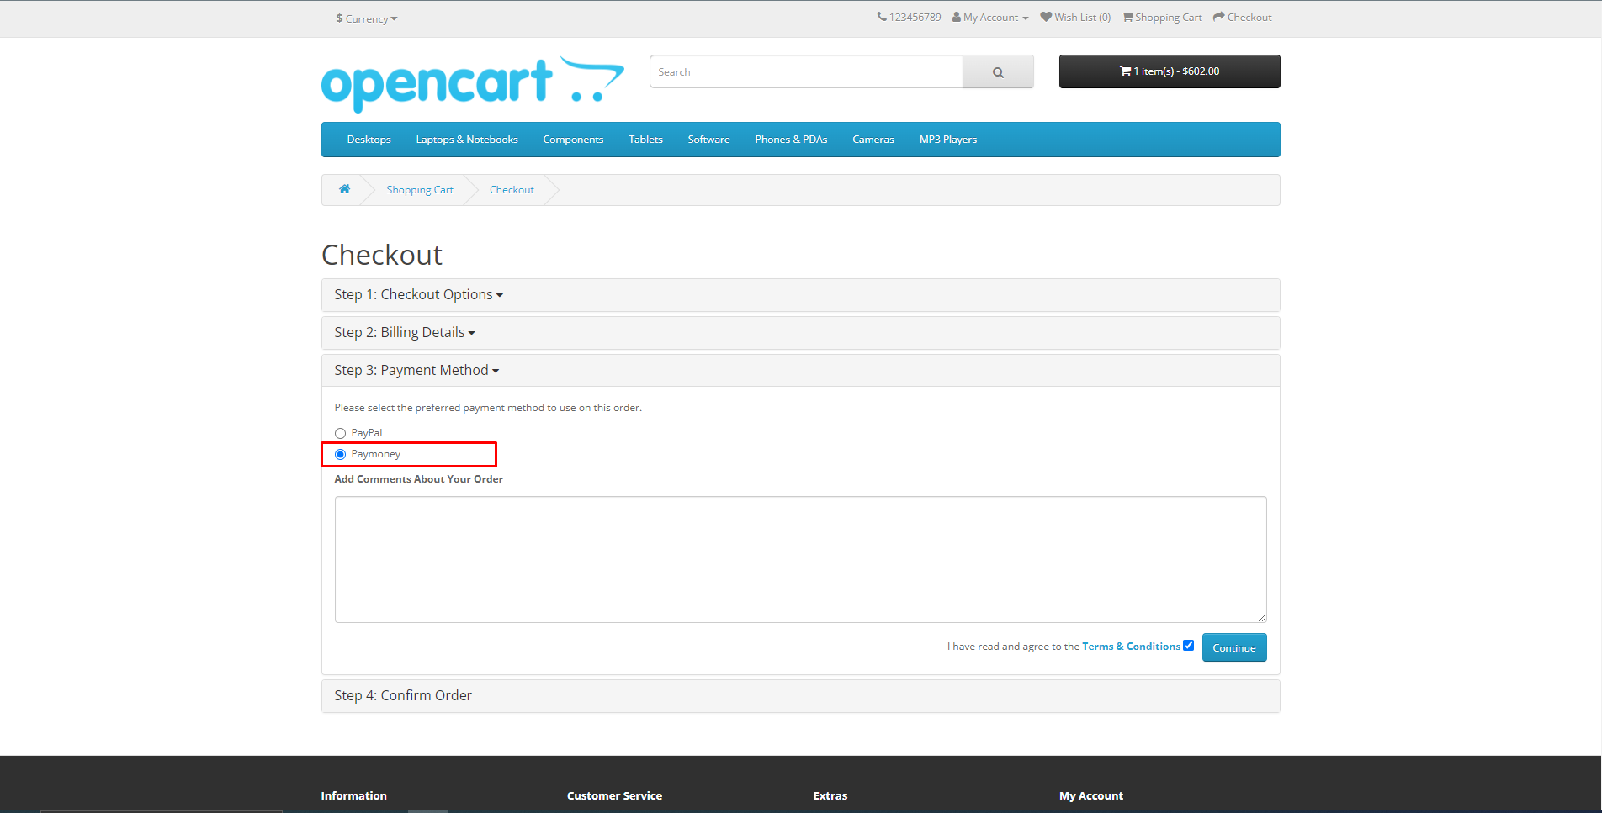Screen dimensions: 1602x813
Task: Click the Checkout arrow icon in header
Action: click(x=1218, y=17)
